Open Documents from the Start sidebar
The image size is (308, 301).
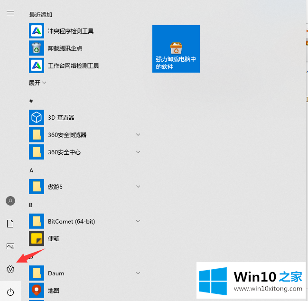tap(10, 224)
